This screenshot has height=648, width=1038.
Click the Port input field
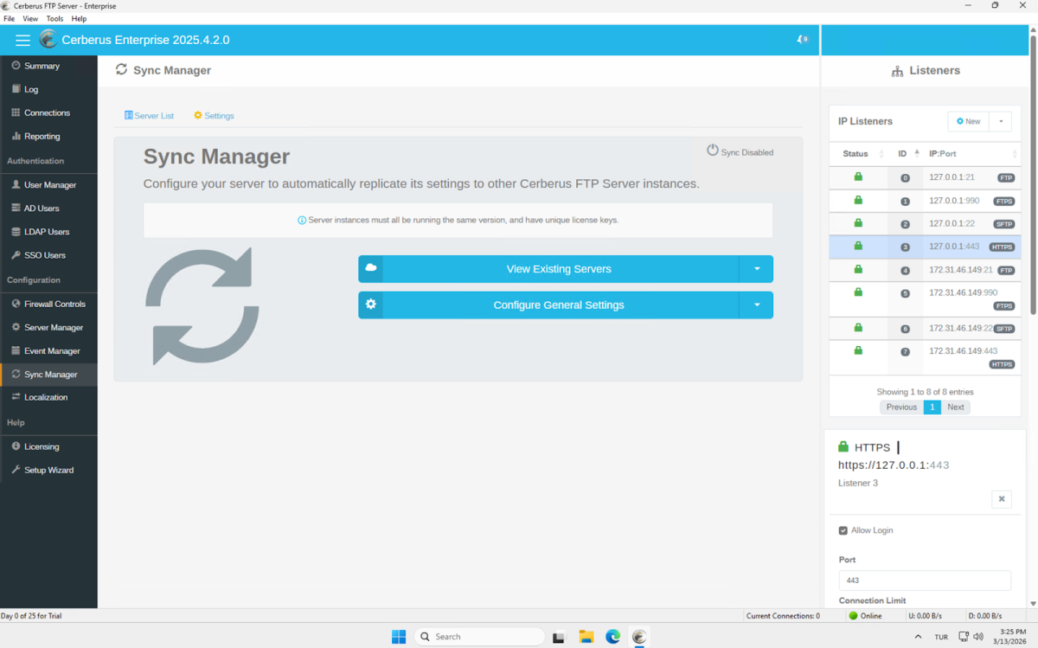click(924, 581)
